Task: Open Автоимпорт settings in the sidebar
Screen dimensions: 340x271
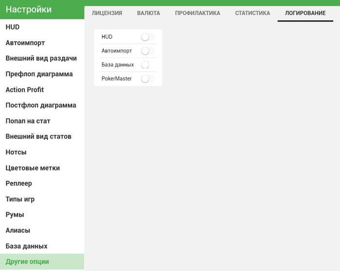Action: click(x=42, y=43)
